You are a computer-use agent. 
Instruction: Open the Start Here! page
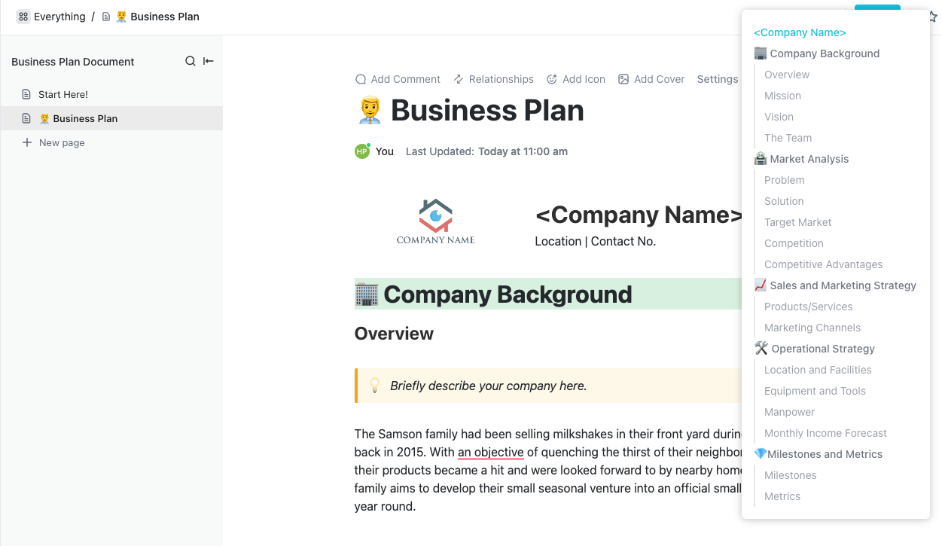pyautogui.click(x=63, y=94)
